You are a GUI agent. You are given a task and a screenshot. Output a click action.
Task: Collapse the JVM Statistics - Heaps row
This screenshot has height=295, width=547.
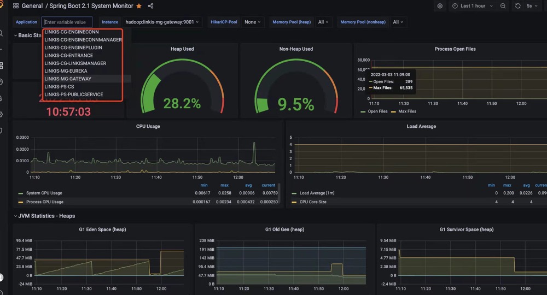(x=46, y=216)
